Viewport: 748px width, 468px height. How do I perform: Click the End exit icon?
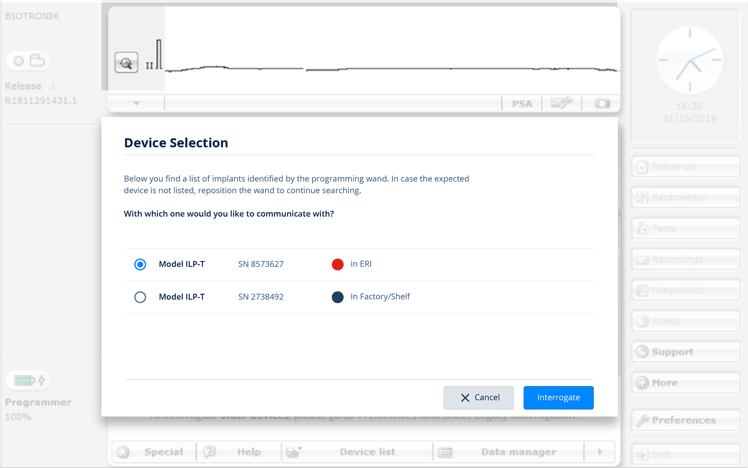(x=642, y=454)
